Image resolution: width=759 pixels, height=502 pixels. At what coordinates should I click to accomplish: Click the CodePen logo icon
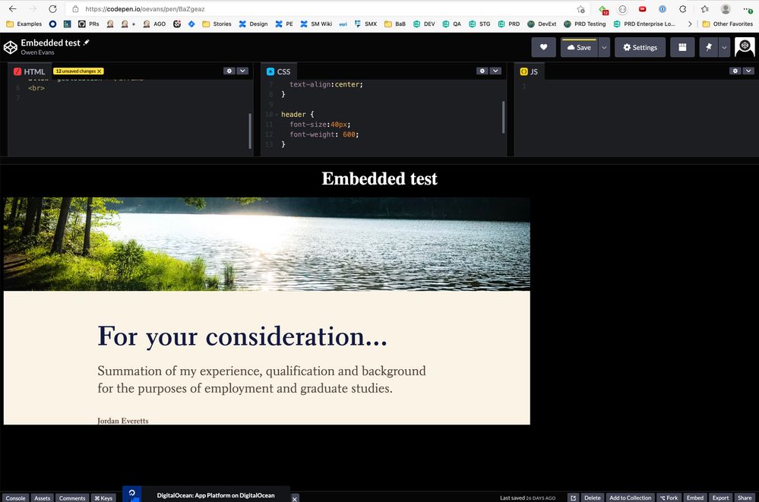10,47
